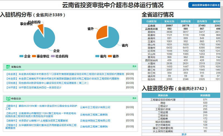The width and height of the screenshot is (223, 136).
Task: Click the 发布公告 column header
Action: click(x=169, y=21)
